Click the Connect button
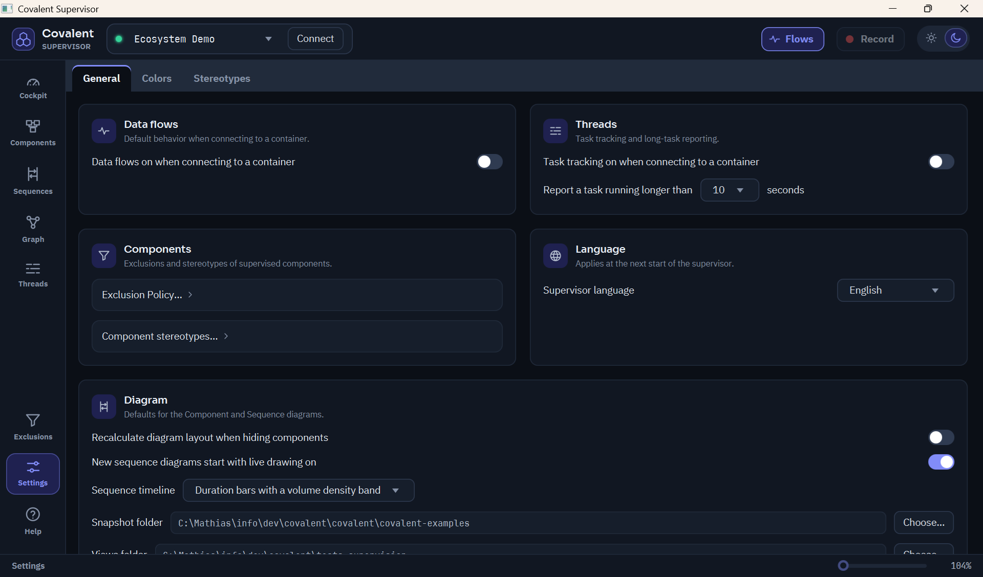This screenshot has height=577, width=983. 315,39
